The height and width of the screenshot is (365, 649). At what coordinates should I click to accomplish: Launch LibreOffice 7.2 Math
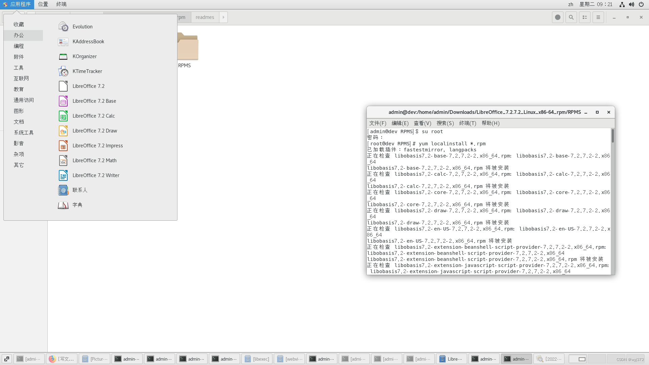[94, 160]
